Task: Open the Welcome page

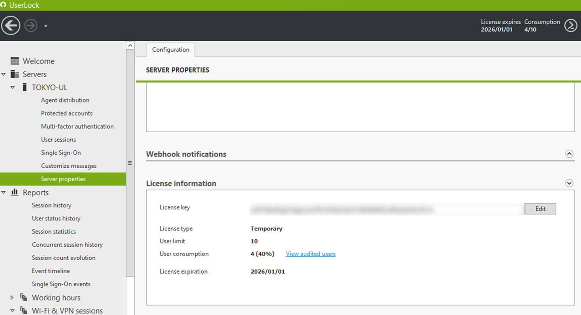Action: pos(38,61)
